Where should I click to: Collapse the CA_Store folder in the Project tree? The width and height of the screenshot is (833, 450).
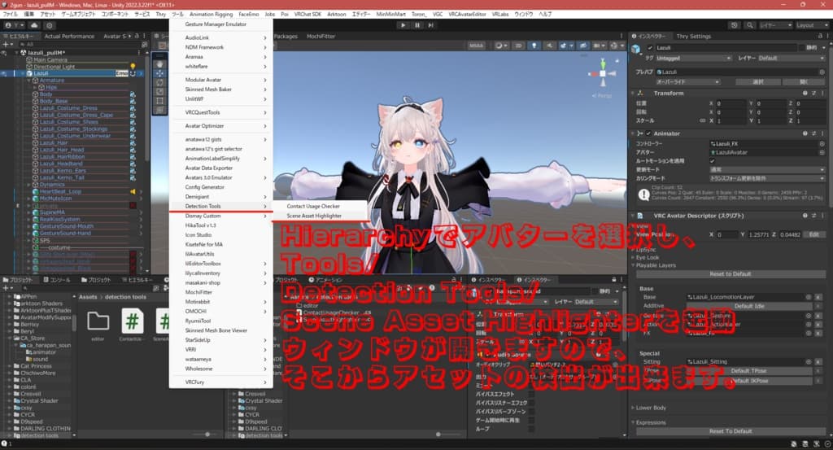10,339
